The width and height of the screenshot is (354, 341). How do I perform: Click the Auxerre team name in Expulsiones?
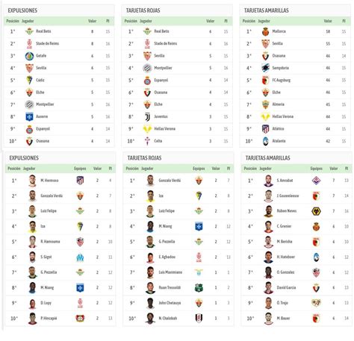point(42,116)
